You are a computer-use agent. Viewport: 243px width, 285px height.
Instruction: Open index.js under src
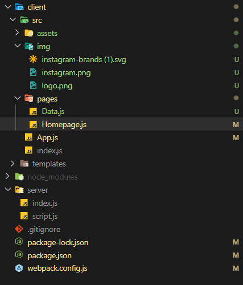(x=50, y=151)
